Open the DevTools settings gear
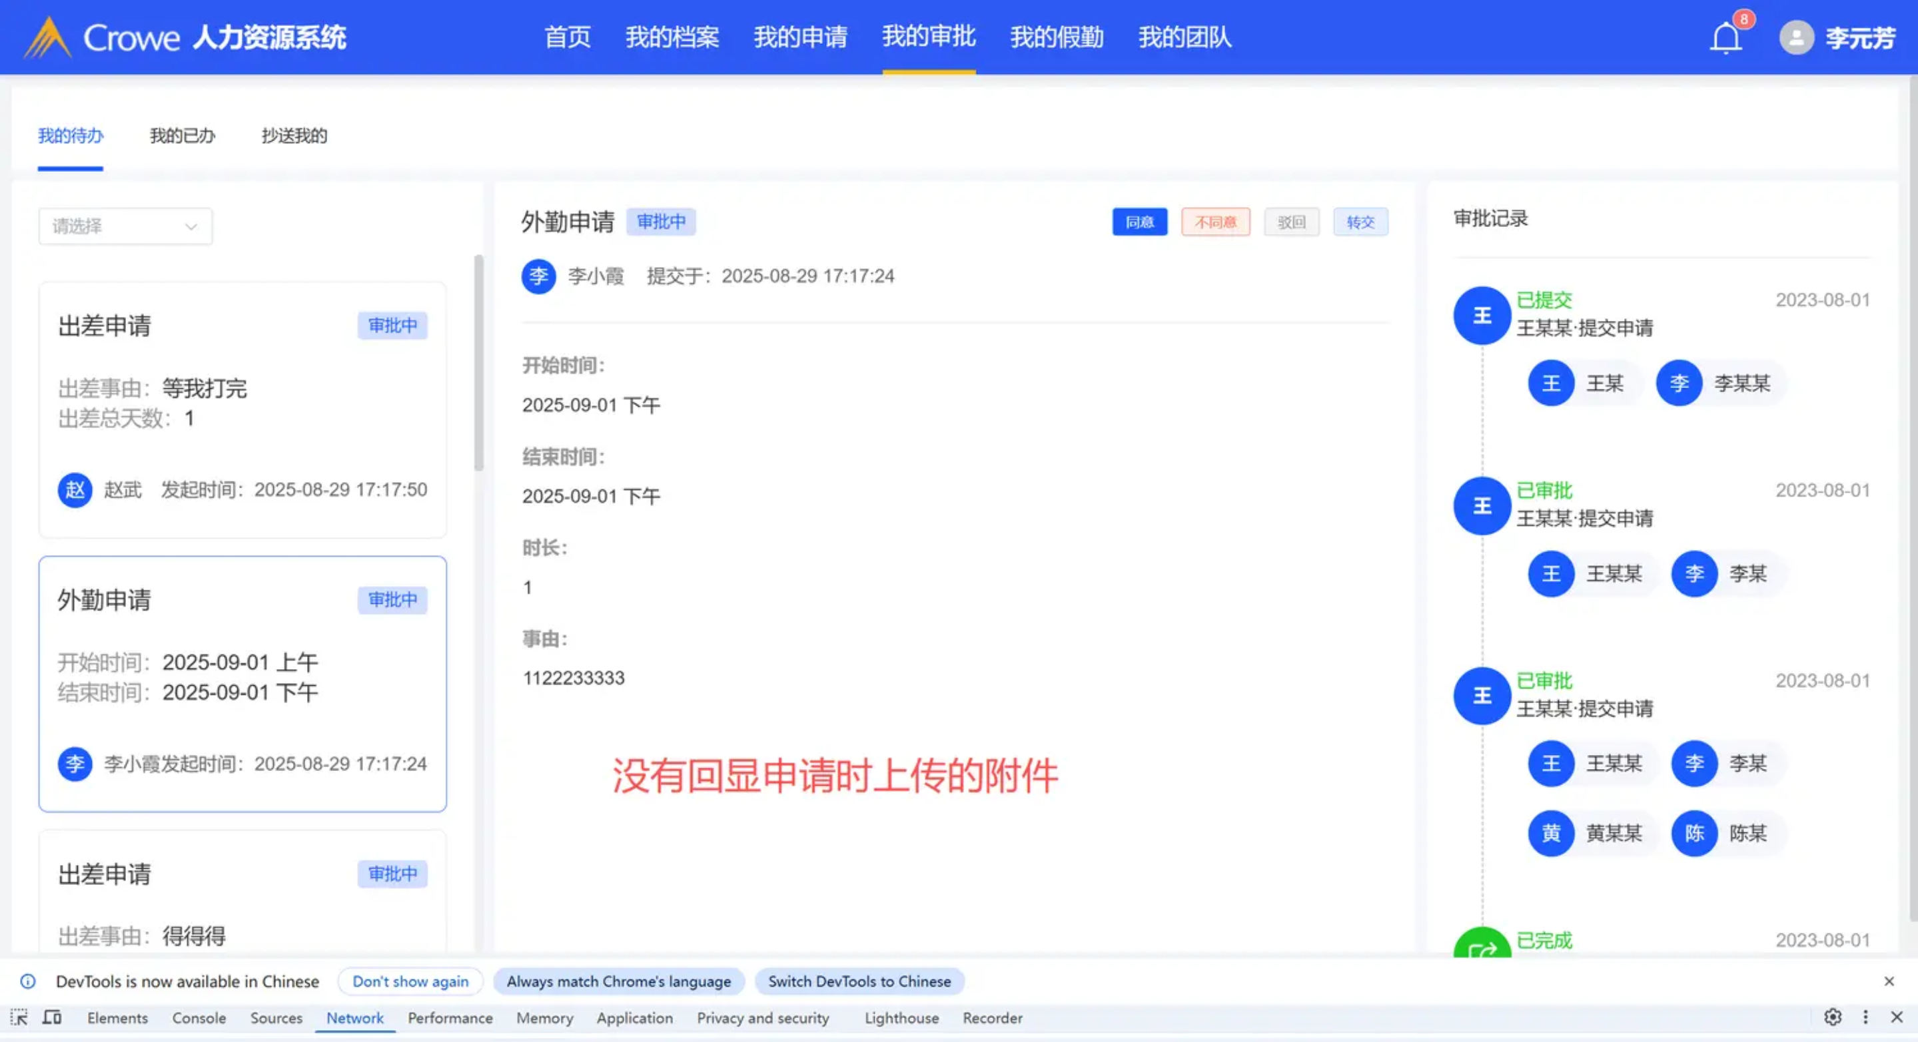Screen dimensions: 1918x1042 pos(1832,1017)
